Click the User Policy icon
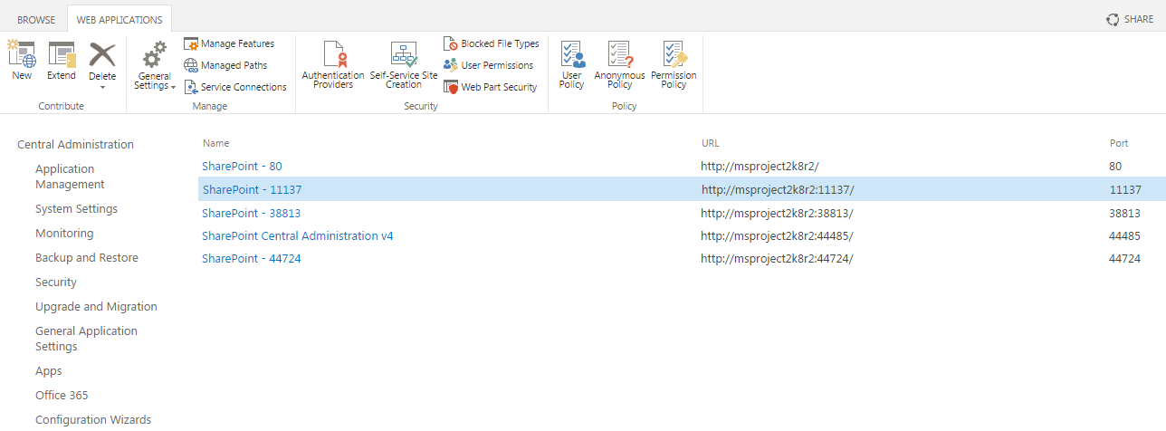Viewport: 1166px width, 431px height. tap(572, 54)
